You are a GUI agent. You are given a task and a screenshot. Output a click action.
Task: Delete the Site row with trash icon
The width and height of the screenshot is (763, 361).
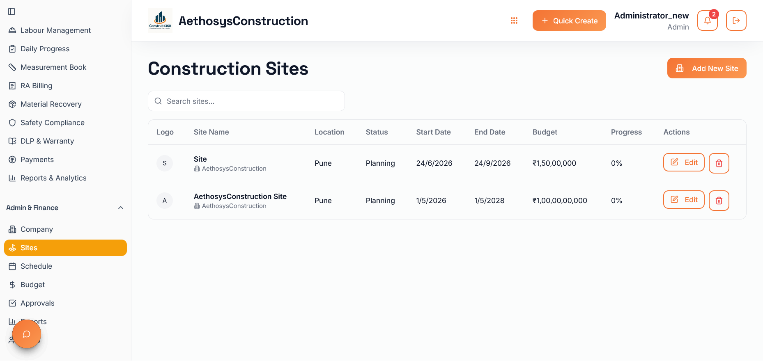(x=719, y=163)
